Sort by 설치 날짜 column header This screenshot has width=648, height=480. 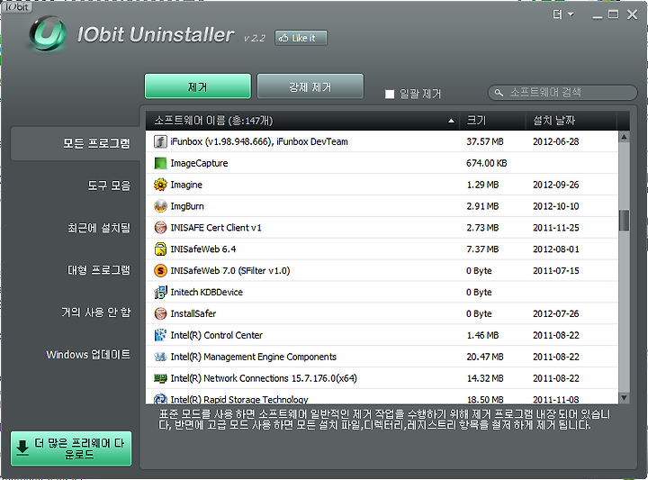[x=571, y=121]
